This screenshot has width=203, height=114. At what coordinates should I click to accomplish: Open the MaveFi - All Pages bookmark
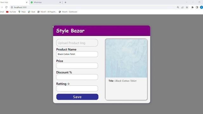47,12
